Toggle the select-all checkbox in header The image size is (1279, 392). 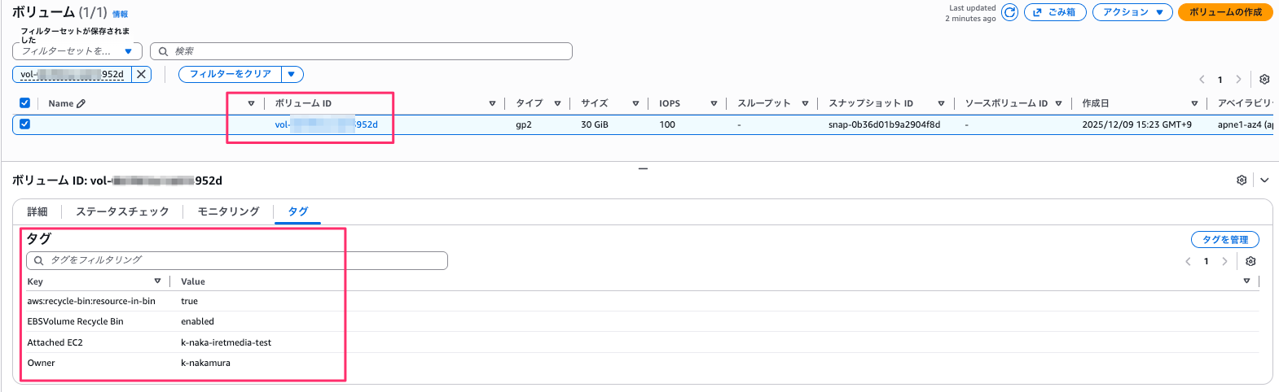[24, 103]
